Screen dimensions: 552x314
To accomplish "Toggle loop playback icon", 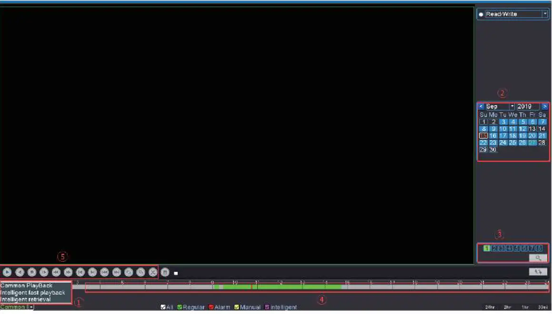I will (x=129, y=272).
